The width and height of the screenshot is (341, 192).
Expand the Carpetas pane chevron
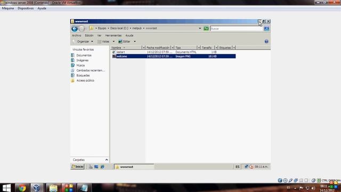[107, 160]
